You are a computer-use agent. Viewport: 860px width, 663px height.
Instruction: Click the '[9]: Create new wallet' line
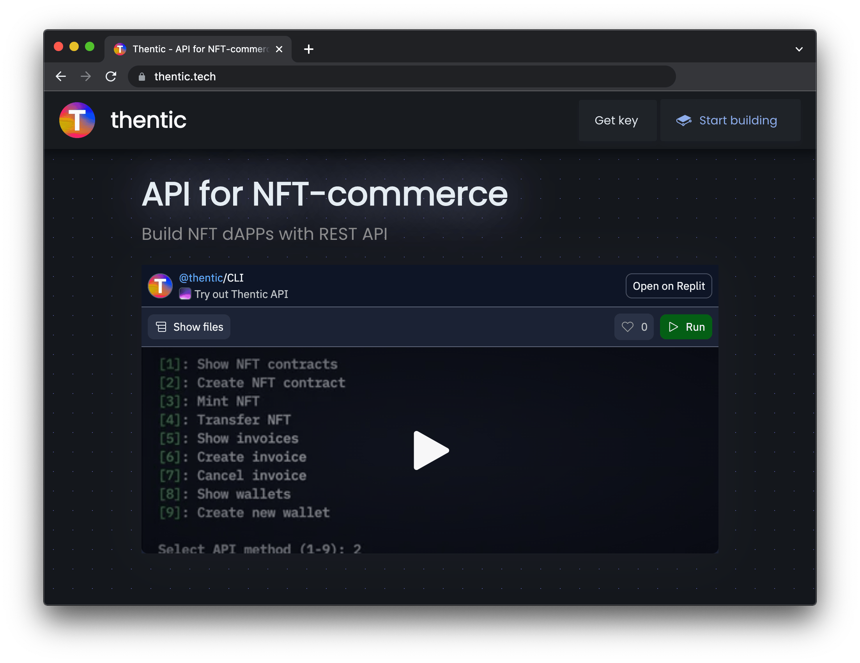tap(244, 512)
